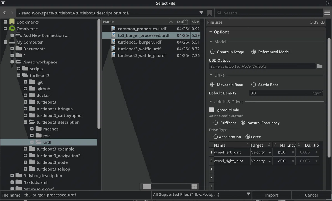Toggle the Ignore Mimic checkbox

211,110
